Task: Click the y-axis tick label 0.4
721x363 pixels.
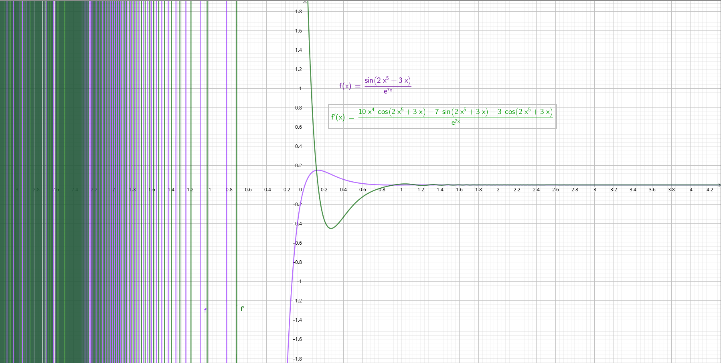Action: coord(298,146)
